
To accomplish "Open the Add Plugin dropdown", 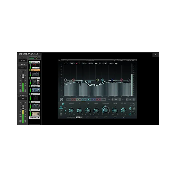I will pos(34,118).
